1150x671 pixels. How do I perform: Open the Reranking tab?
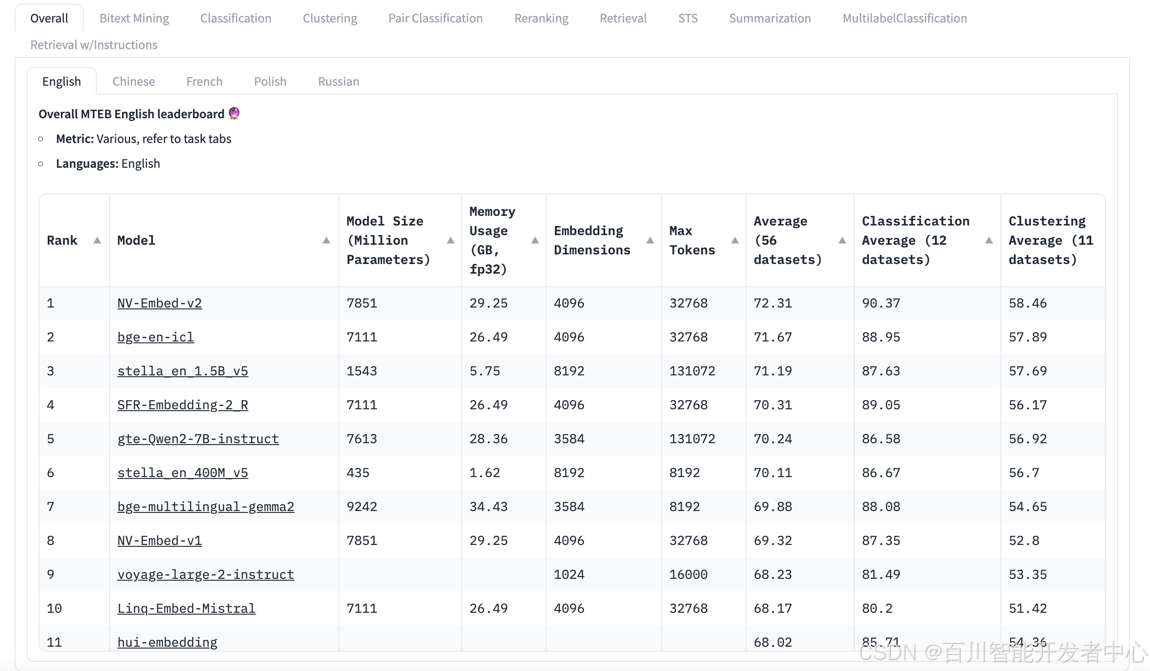(542, 18)
